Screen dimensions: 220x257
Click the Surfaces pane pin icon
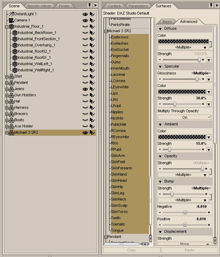(211, 6)
